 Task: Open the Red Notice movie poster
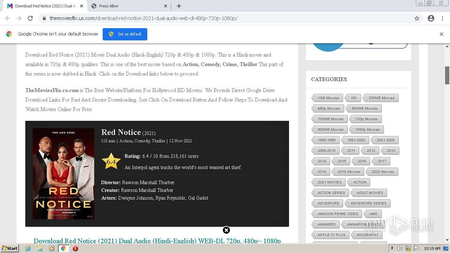click(x=63, y=174)
